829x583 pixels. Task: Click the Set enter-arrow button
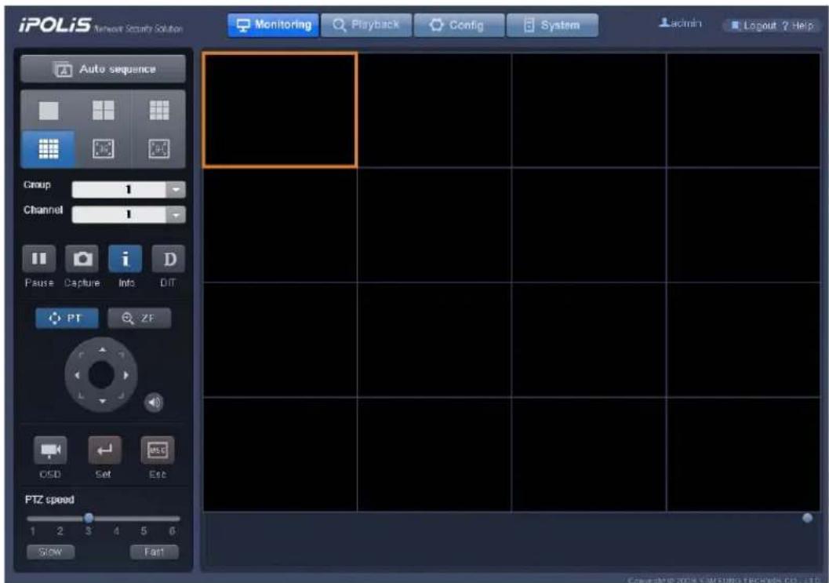pos(104,450)
